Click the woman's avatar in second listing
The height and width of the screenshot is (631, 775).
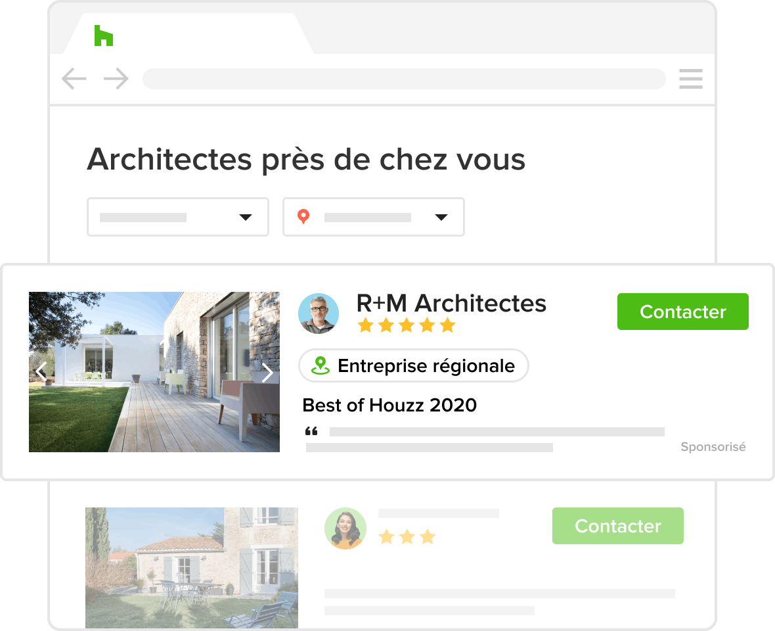345,528
